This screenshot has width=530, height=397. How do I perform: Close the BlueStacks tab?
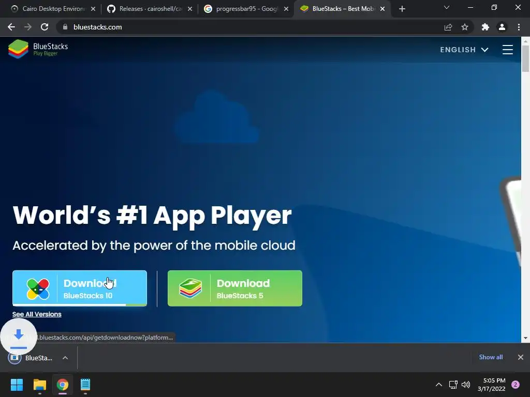(x=382, y=9)
